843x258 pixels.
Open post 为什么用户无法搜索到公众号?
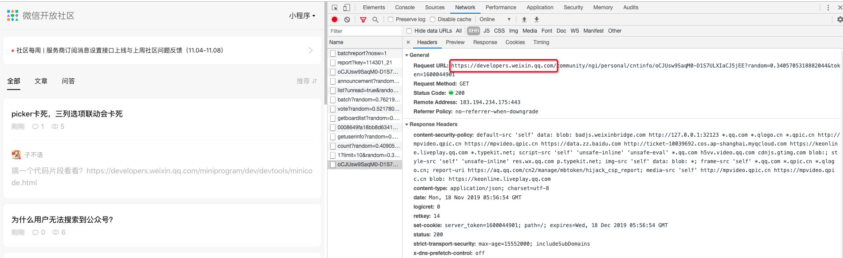[62, 220]
